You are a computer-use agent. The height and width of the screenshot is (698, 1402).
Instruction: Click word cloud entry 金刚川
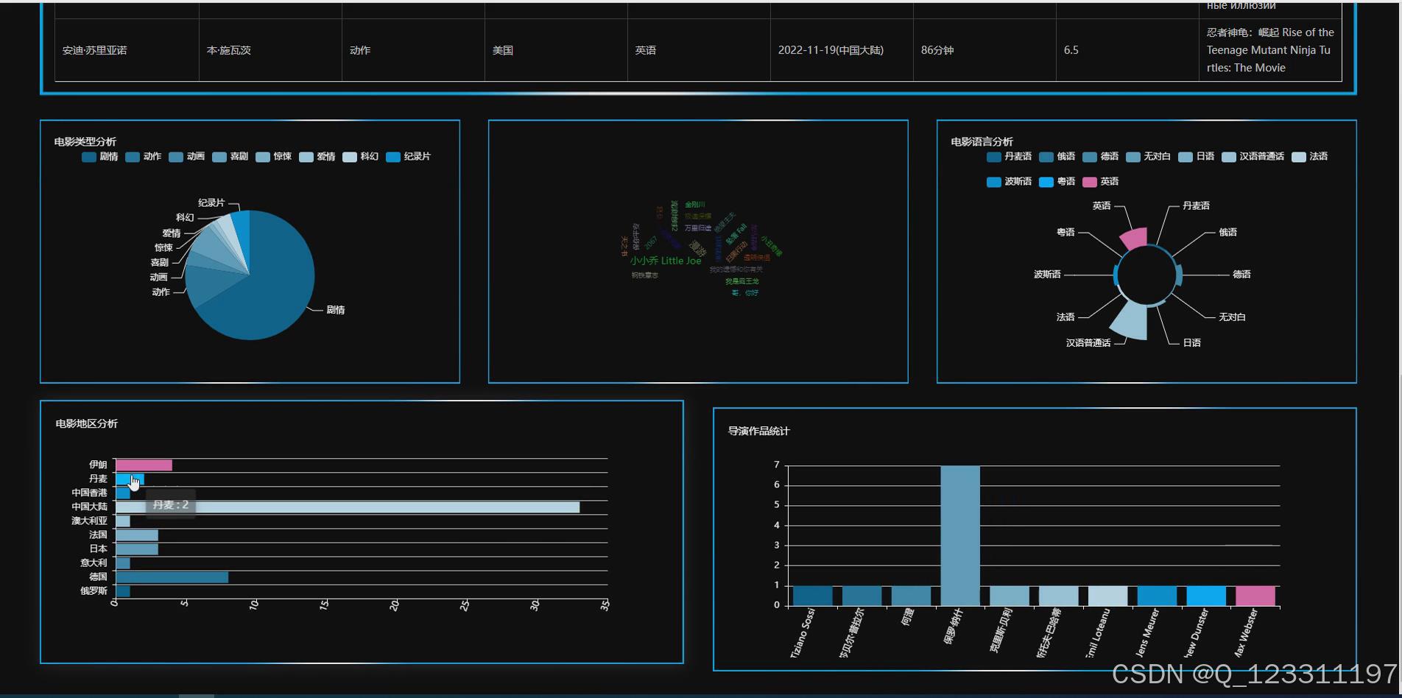tap(694, 205)
